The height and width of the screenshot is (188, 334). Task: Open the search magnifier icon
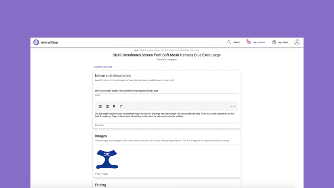point(229,42)
